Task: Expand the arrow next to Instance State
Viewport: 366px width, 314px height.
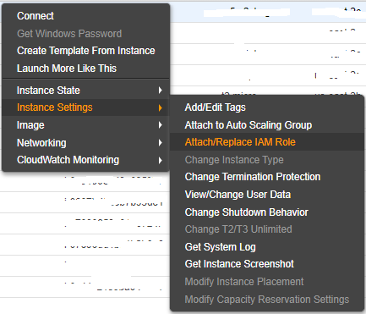Action: coord(160,91)
